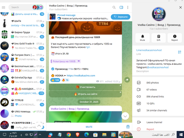Open File Explorer from the taskbar
Image resolution: width=184 pixels, height=138 pixels.
(x=104, y=135)
